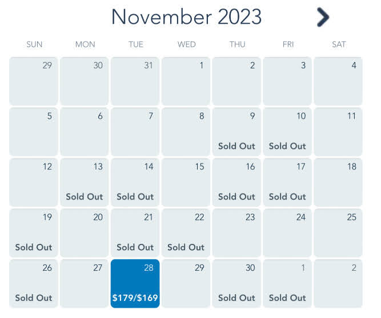Select Saturday December 2 cell
381x318 pixels.
[338, 283]
